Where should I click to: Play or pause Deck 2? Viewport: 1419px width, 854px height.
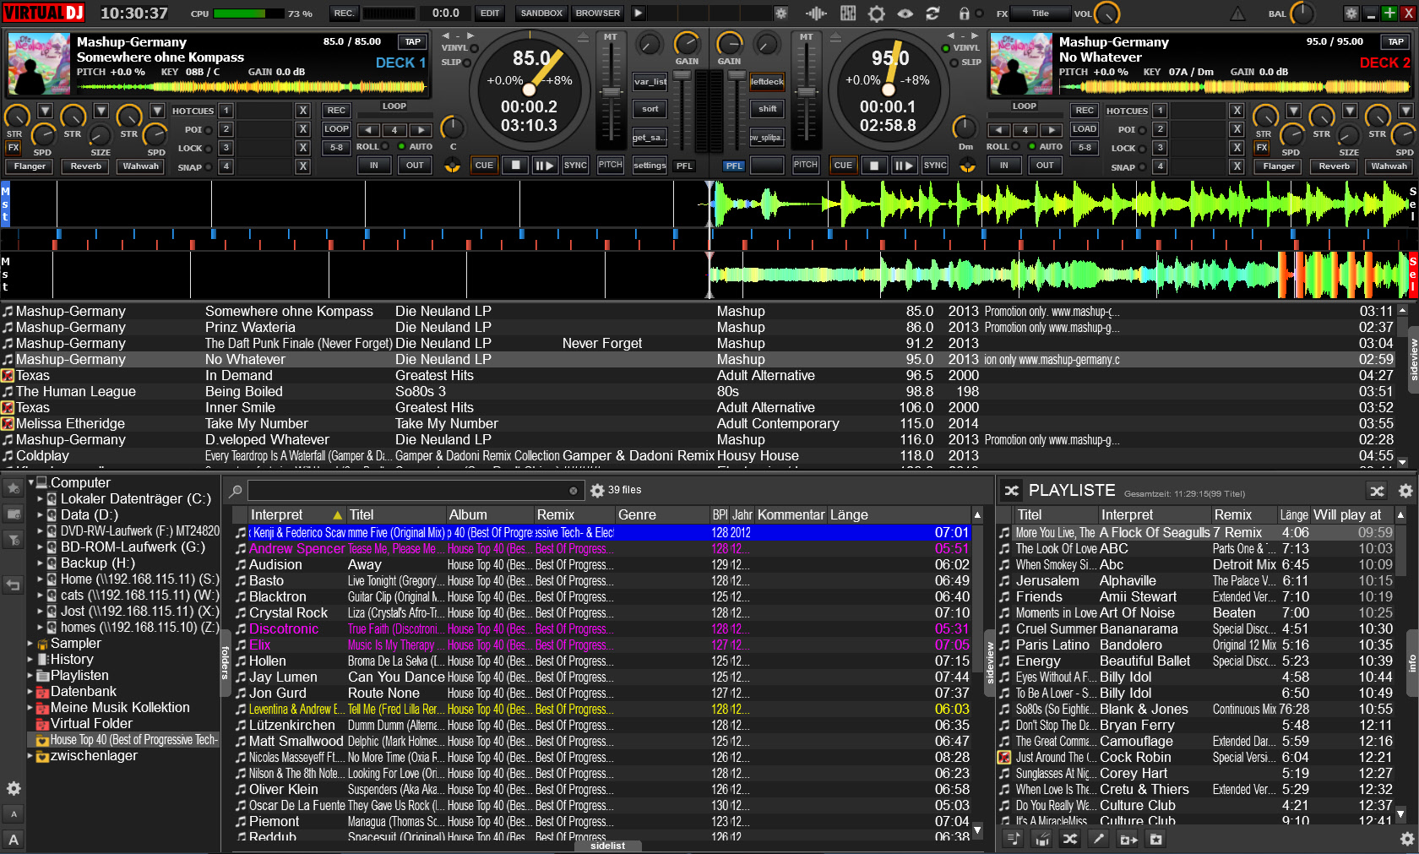coord(904,166)
